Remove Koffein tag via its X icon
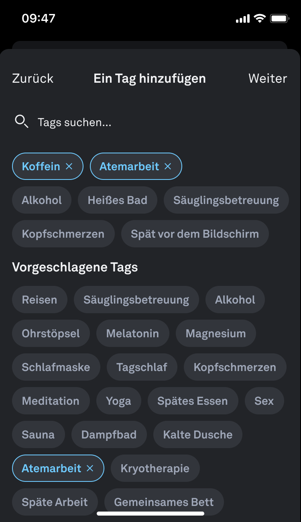The height and width of the screenshot is (522, 301). point(69,166)
